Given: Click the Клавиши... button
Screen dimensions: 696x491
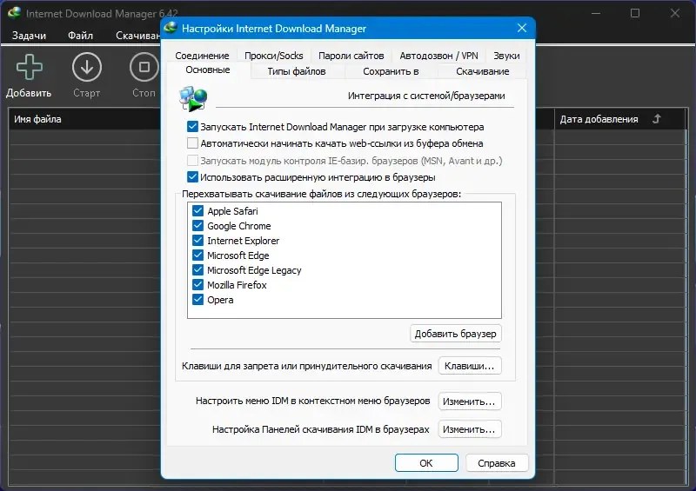Looking at the screenshot, I should (470, 366).
